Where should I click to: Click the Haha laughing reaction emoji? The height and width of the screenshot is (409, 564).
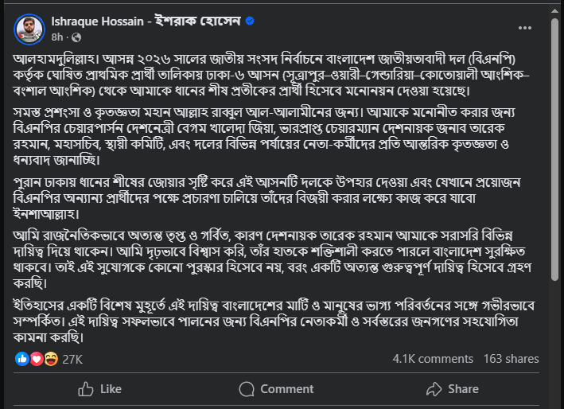(49, 359)
